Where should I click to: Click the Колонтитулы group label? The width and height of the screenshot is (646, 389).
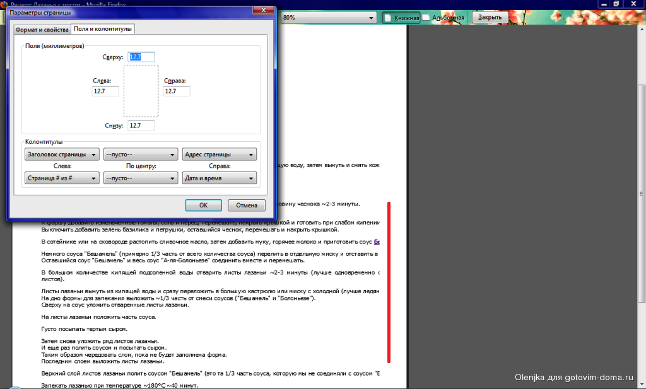click(x=44, y=142)
